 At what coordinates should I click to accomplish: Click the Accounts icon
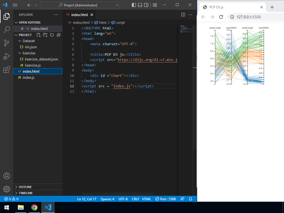tap(7, 176)
